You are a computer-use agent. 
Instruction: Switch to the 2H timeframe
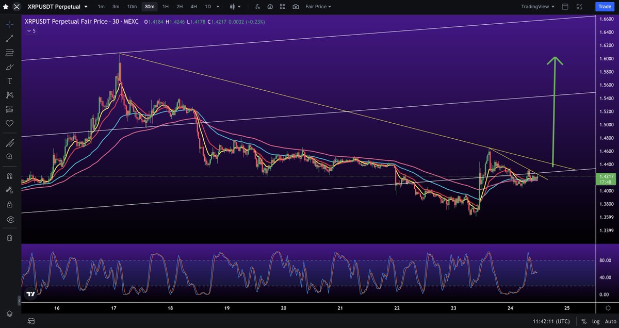click(179, 7)
